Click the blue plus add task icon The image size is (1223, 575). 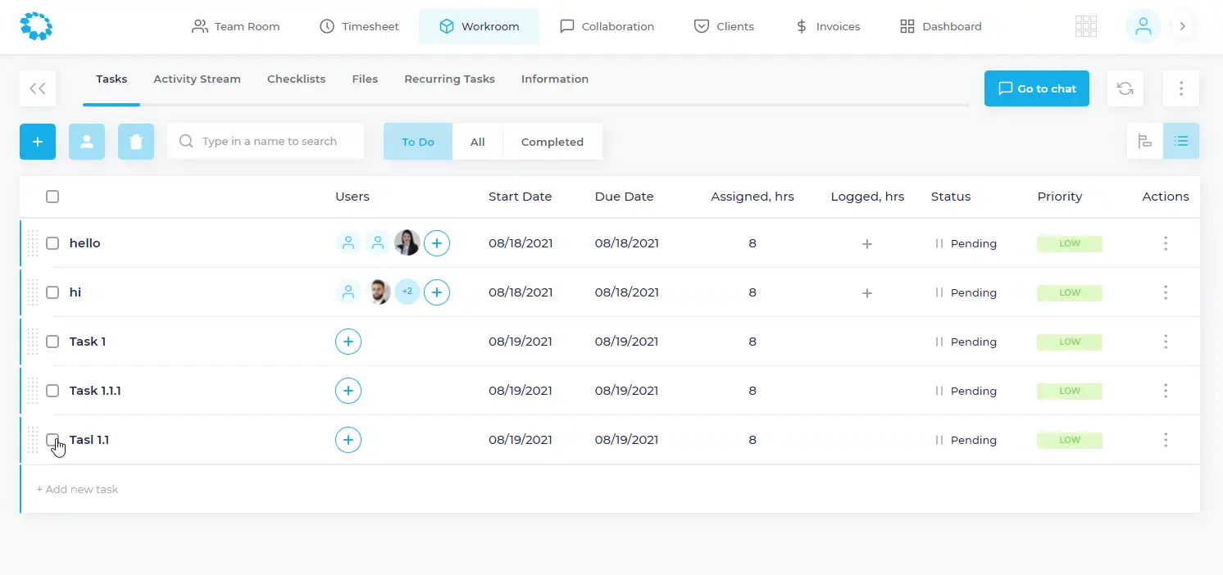pos(38,142)
